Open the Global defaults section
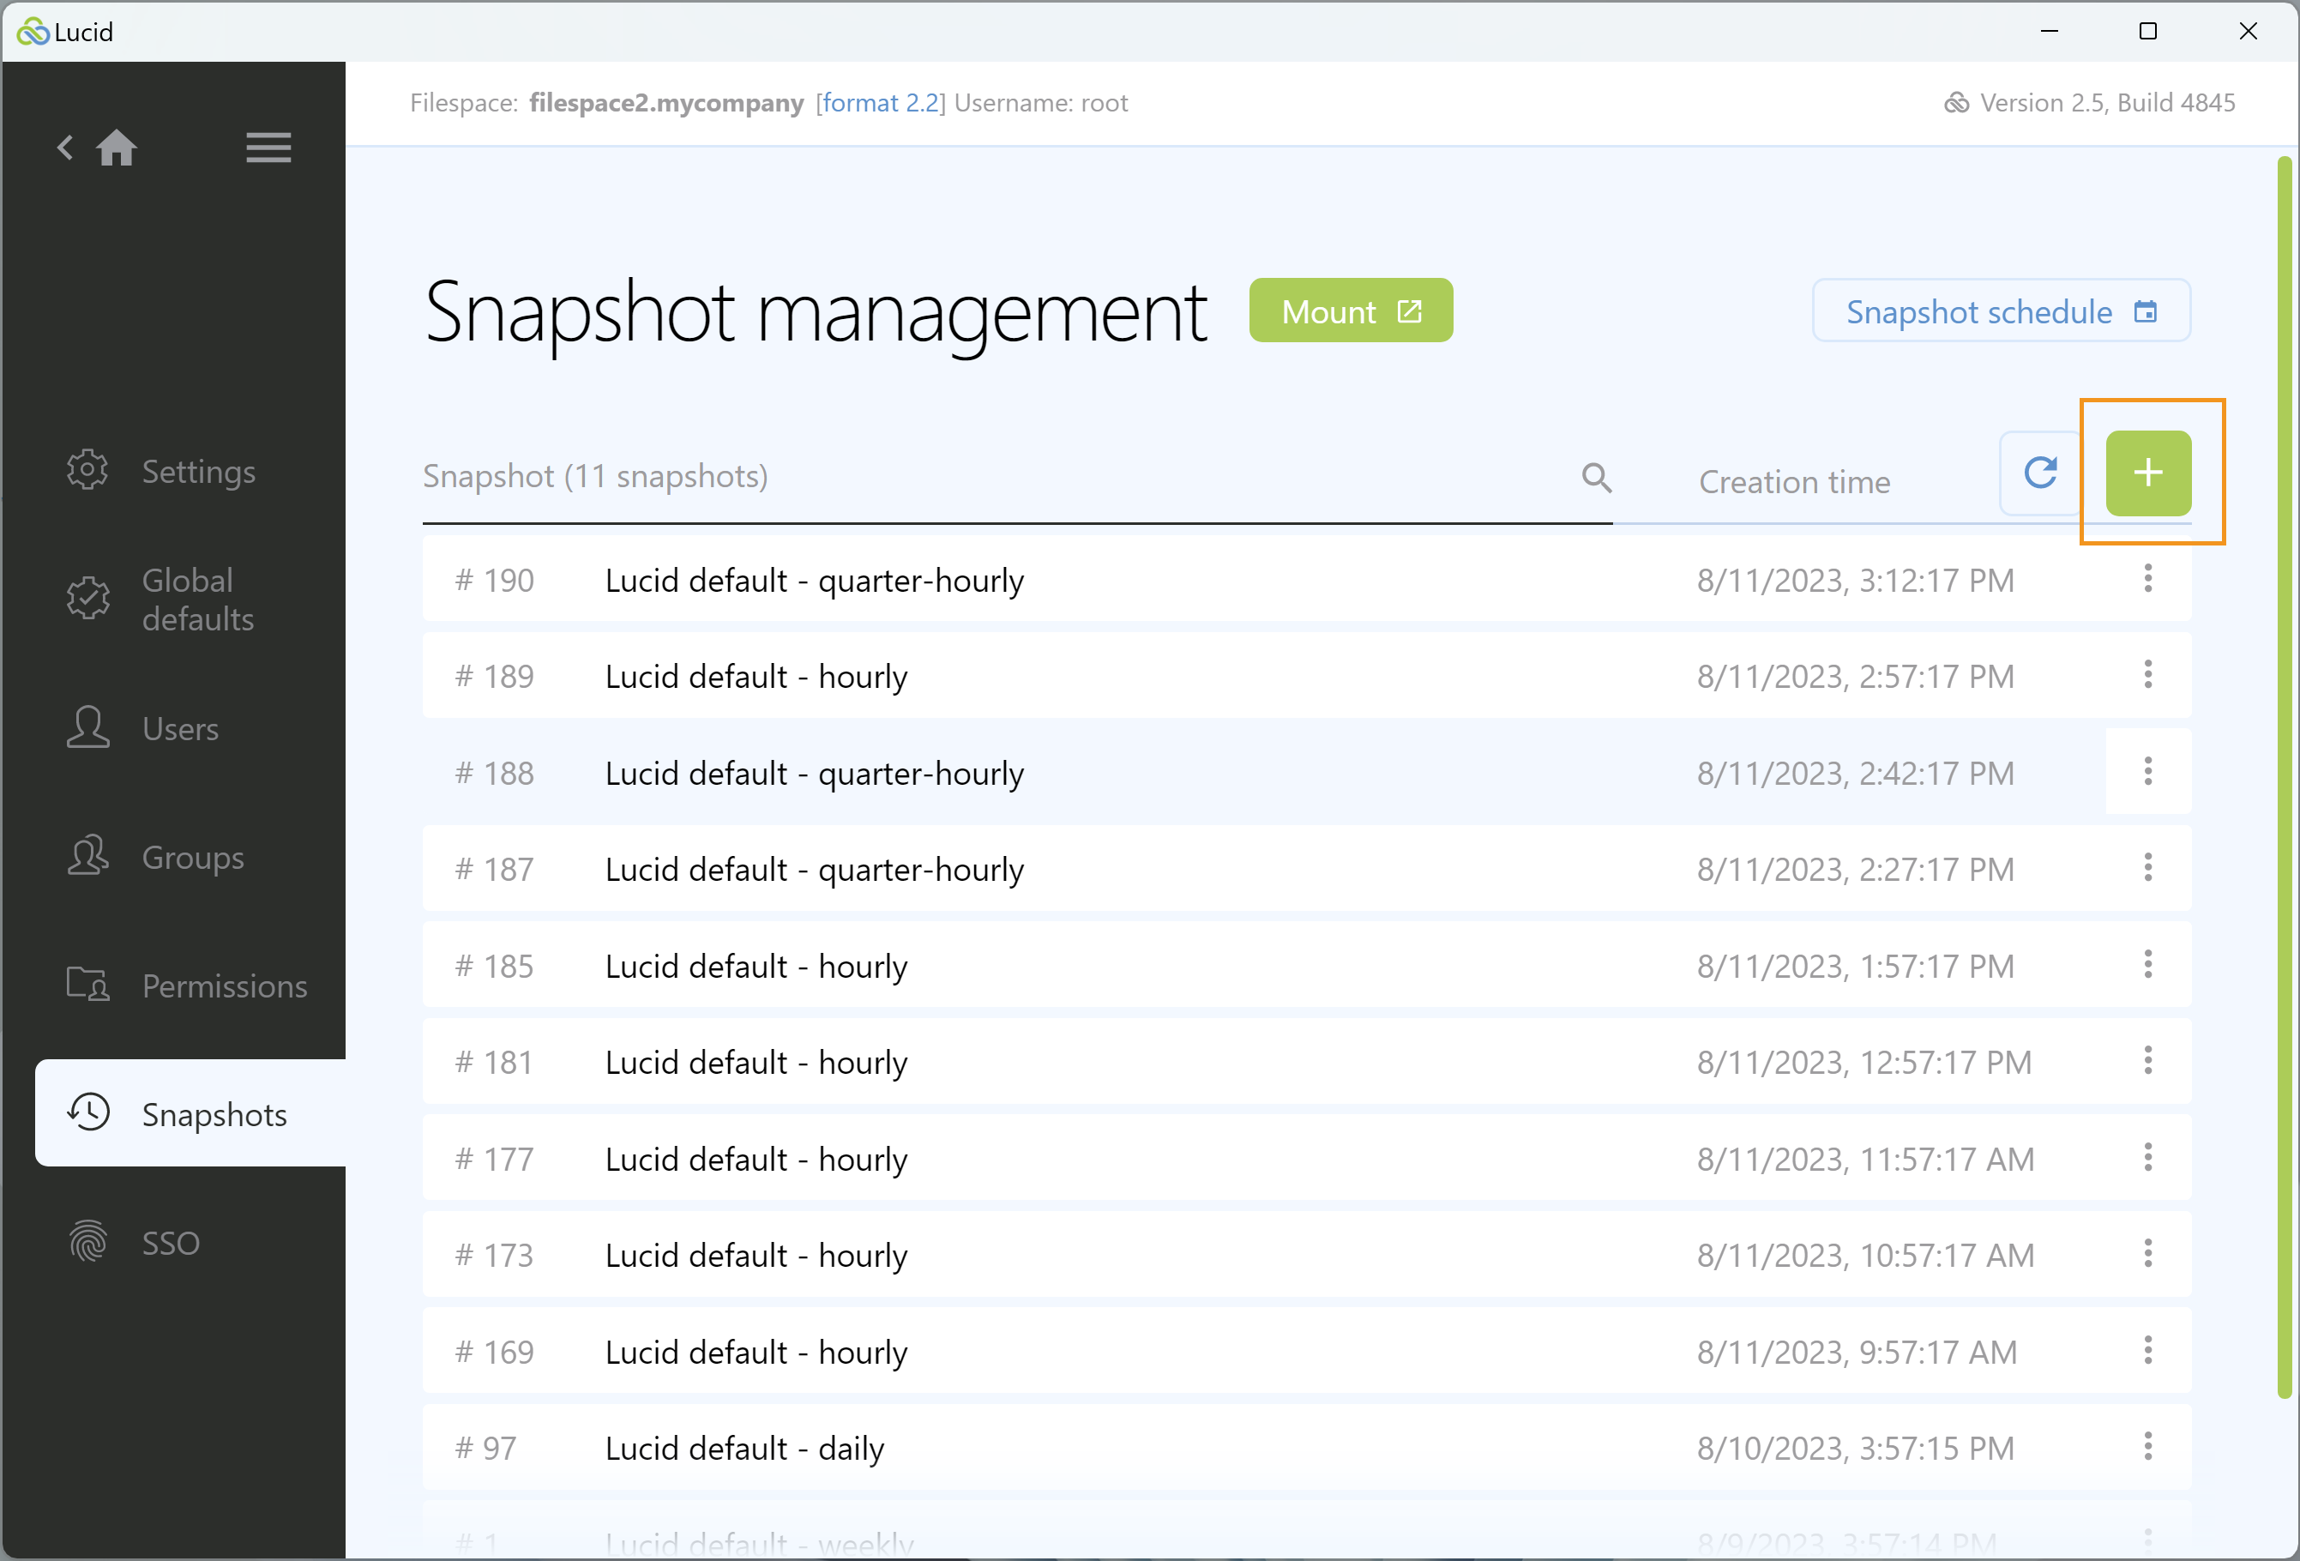This screenshot has width=2300, height=1561. tap(162, 599)
